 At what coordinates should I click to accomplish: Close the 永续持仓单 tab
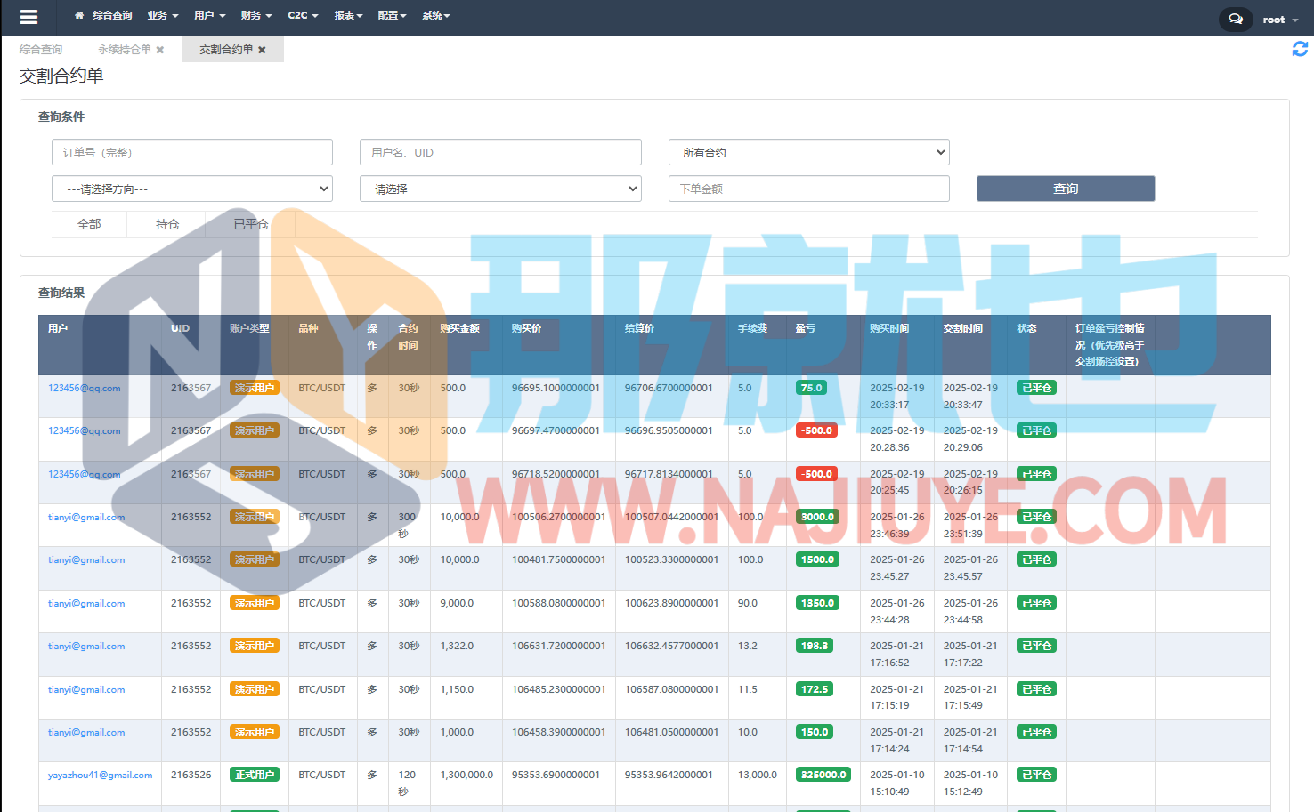(160, 50)
